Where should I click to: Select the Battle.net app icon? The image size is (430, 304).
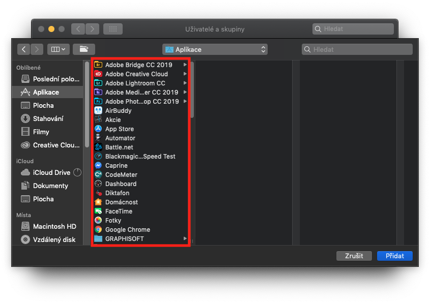tap(98, 147)
